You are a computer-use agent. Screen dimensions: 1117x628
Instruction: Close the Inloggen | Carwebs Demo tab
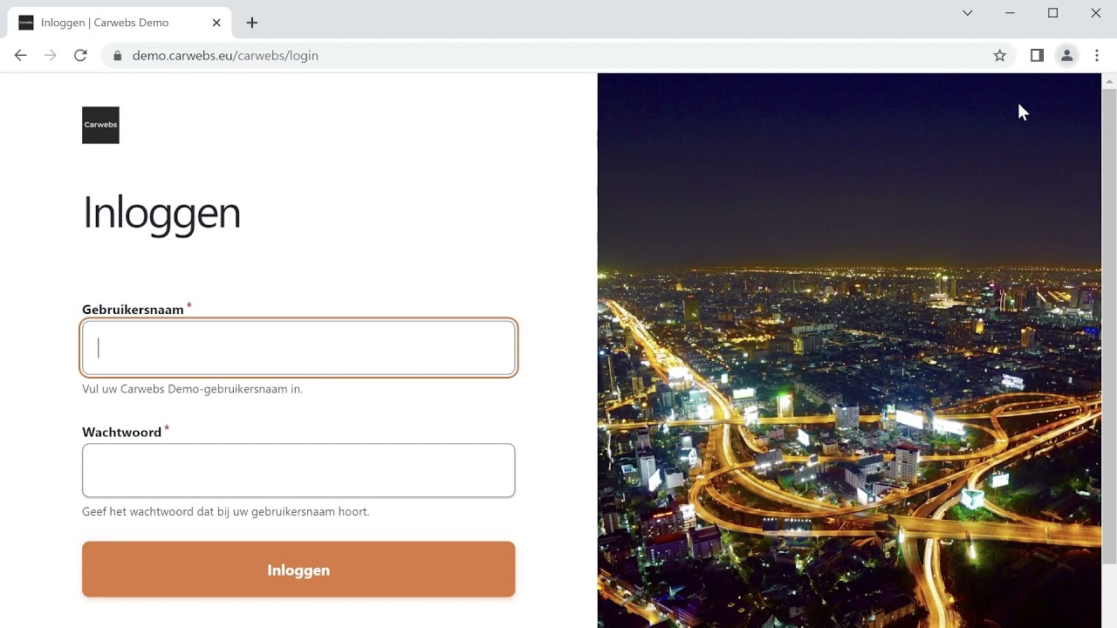click(216, 23)
